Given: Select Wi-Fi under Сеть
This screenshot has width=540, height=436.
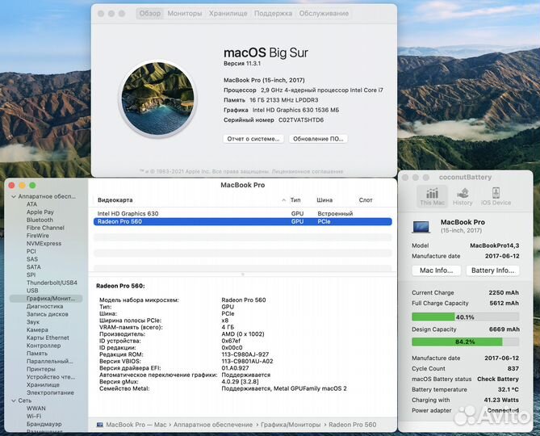Looking at the screenshot, I should click(34, 416).
